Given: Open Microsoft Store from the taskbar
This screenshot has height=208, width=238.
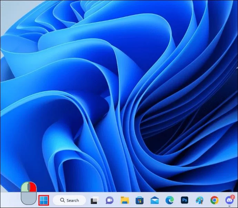Looking at the screenshot, I should click(139, 200).
